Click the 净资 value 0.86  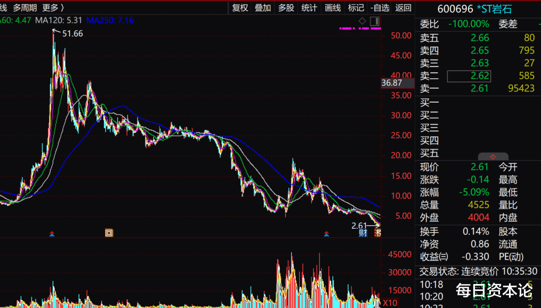click(480, 244)
